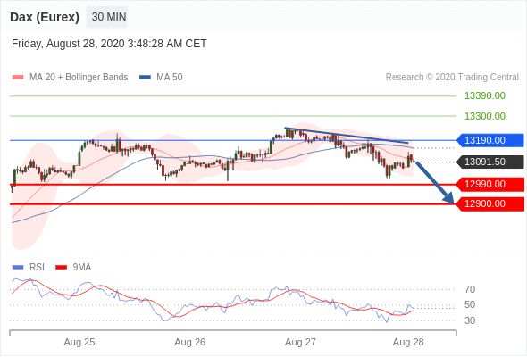
Task: Click the Aug 27 date axis label
Action: (x=300, y=342)
